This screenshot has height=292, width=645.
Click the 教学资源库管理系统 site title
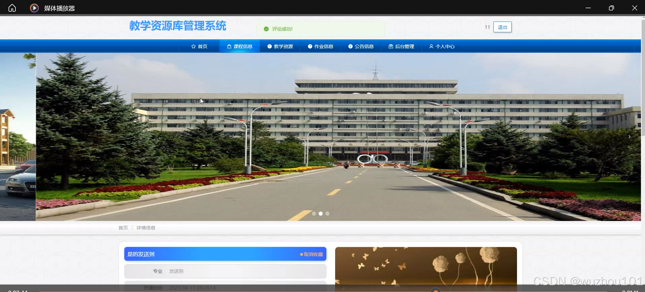pyautogui.click(x=178, y=26)
